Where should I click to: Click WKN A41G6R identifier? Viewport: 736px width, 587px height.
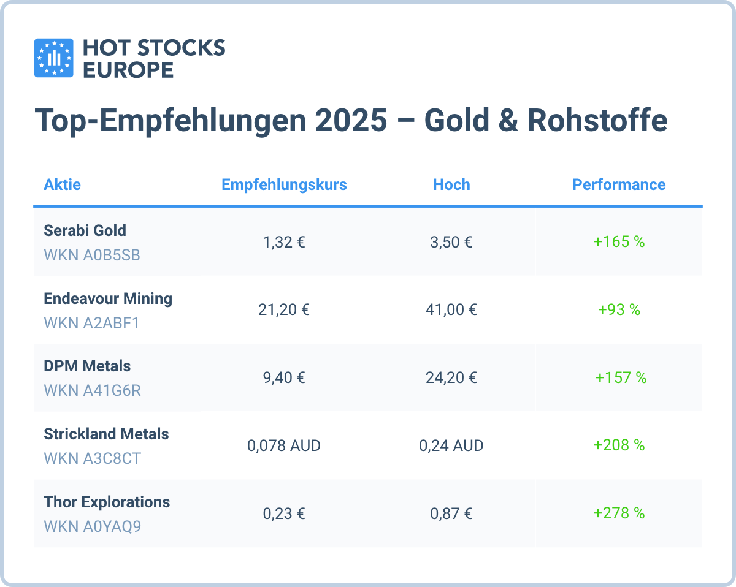click(92, 390)
